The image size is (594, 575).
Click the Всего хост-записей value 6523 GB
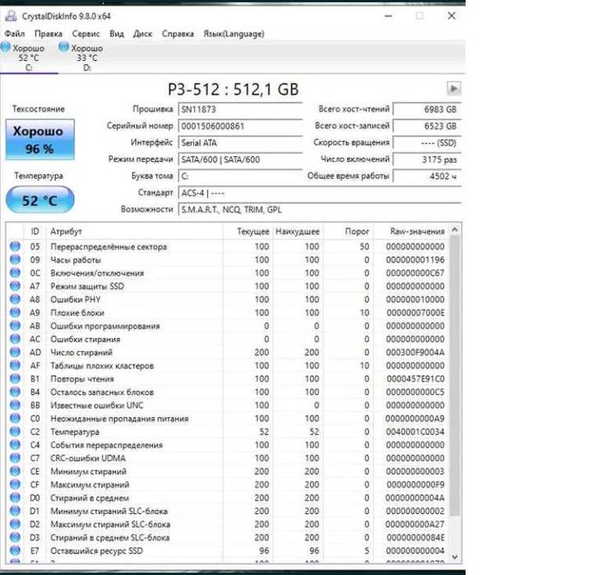click(427, 126)
